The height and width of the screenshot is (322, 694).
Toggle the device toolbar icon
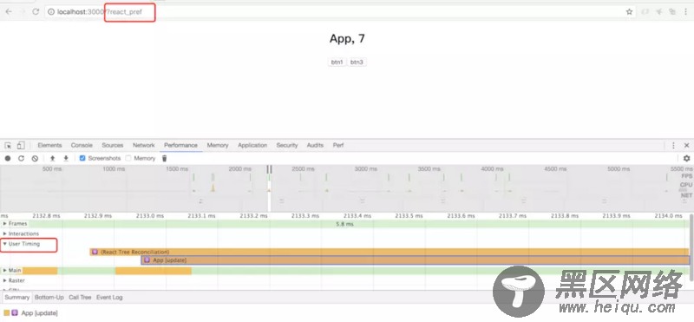click(21, 145)
